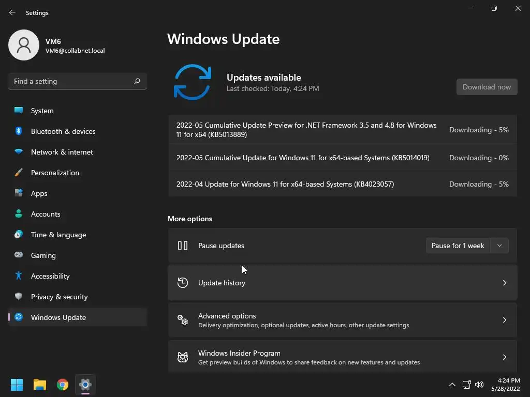Screen dimensions: 530x397
Task: Click the Apps icon in sidebar
Action: click(x=19, y=193)
